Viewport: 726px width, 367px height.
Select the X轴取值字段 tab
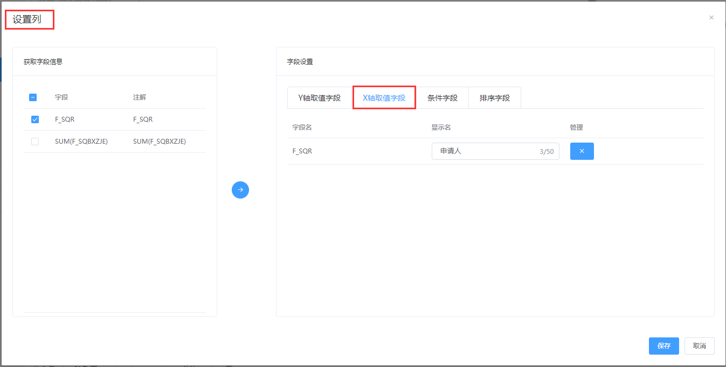click(x=384, y=98)
